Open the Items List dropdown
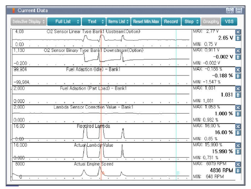The image size is (251, 189). [x=118, y=22]
